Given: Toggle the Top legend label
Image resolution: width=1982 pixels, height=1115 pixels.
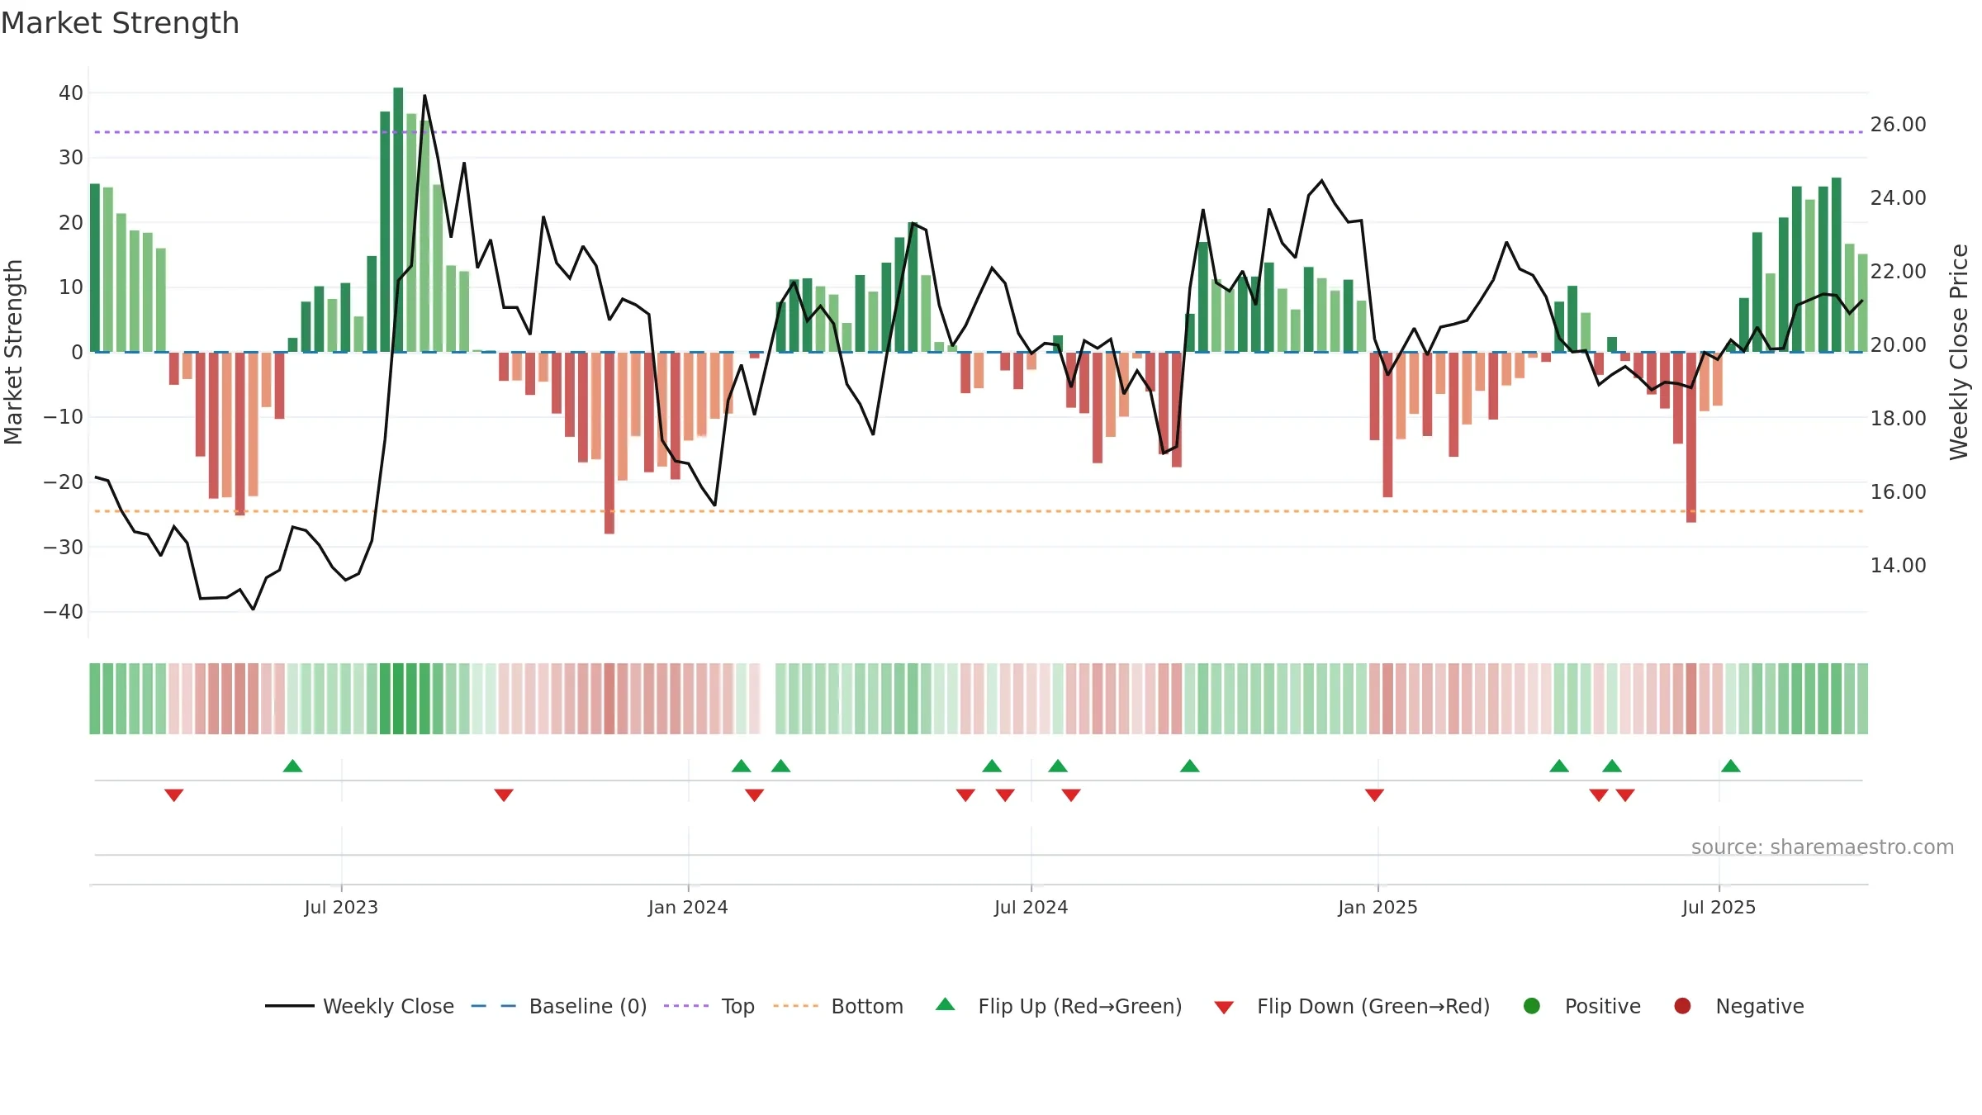Looking at the screenshot, I should (737, 1006).
